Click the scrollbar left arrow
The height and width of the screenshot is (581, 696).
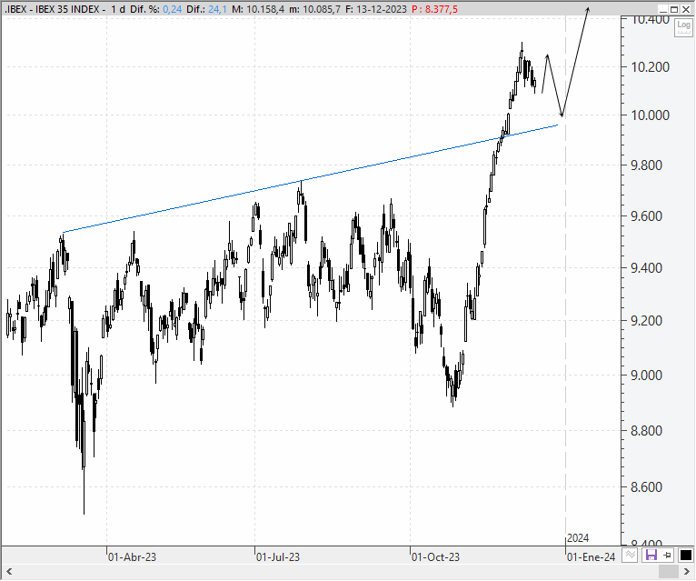9,571
